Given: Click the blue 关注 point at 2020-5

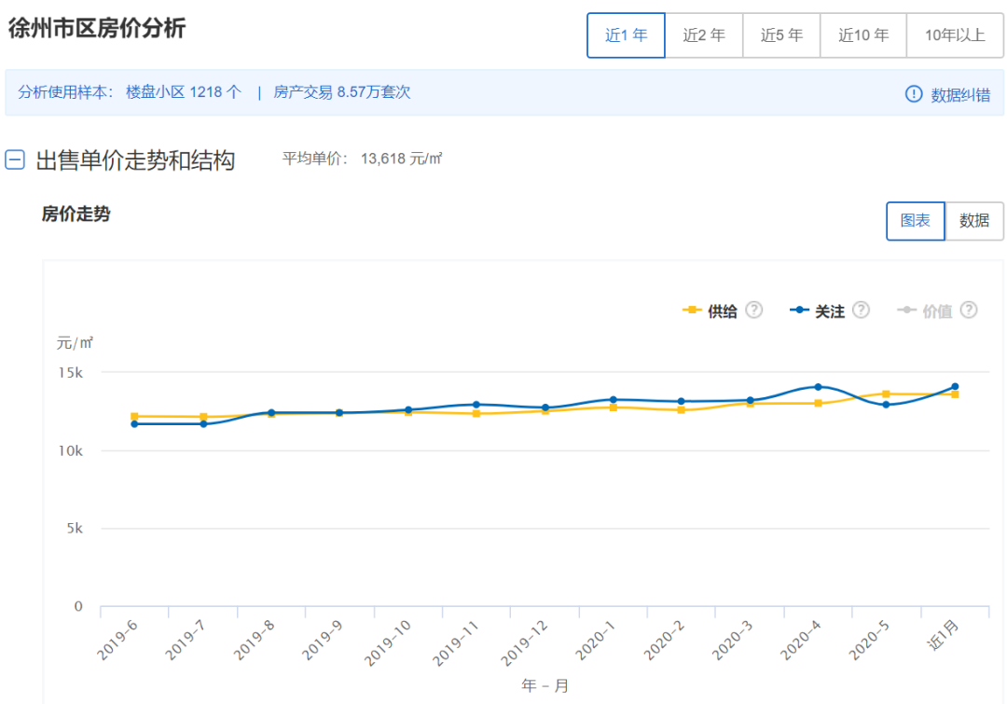Looking at the screenshot, I should coord(887,405).
